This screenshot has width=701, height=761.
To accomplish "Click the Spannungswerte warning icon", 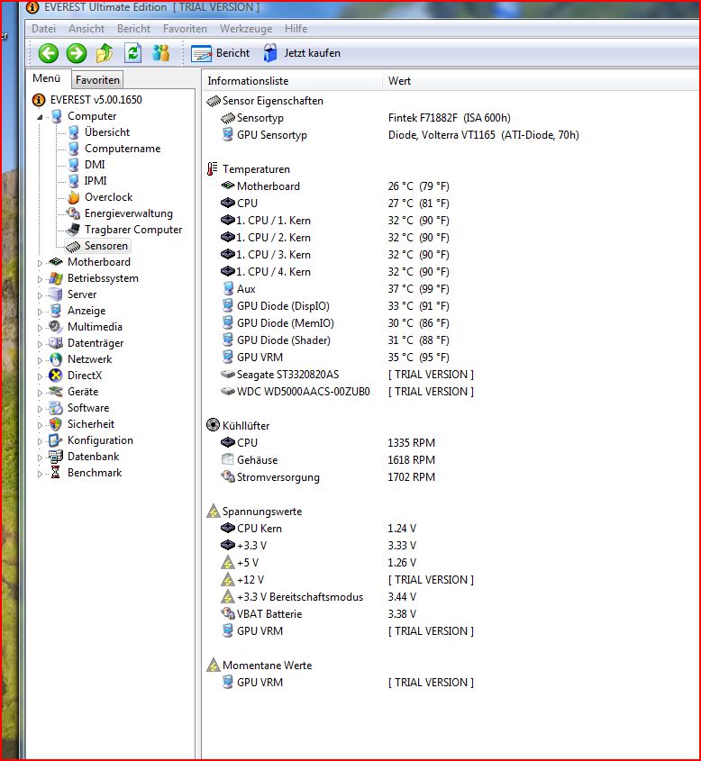I will coord(214,511).
